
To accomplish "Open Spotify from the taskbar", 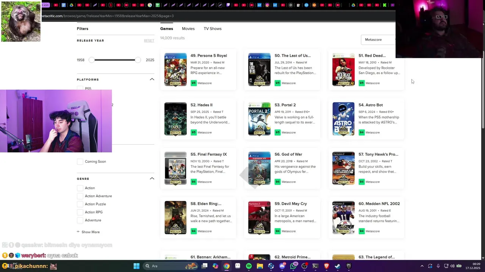I will click(249, 266).
